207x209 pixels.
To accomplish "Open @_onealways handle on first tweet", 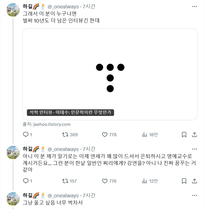I will tap(63, 7).
